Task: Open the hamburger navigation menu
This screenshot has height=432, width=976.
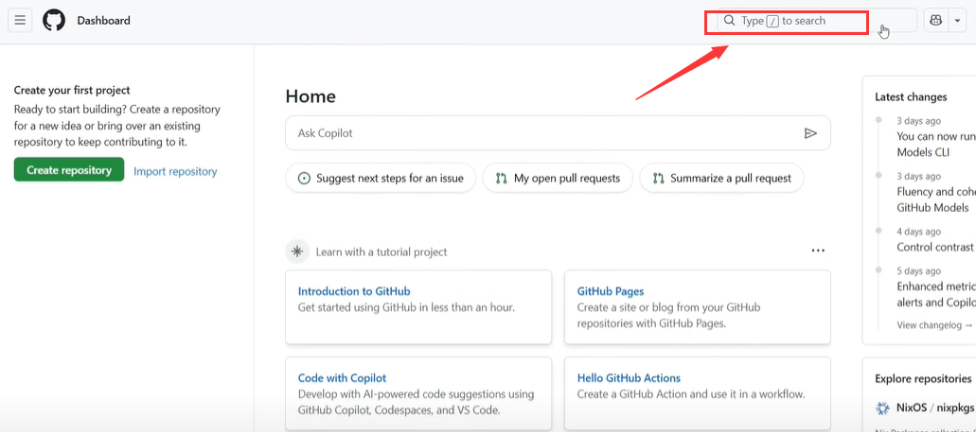Action: (20, 21)
